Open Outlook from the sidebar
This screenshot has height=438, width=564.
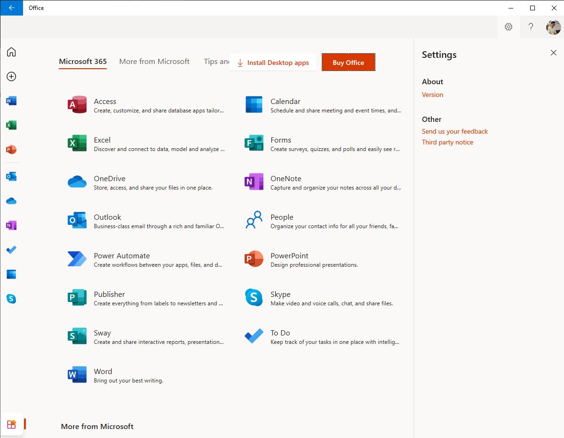point(11,176)
